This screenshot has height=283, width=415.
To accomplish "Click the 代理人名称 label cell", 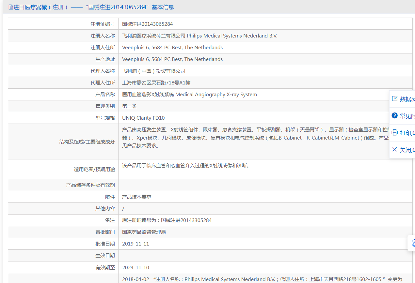I will click(63, 71).
